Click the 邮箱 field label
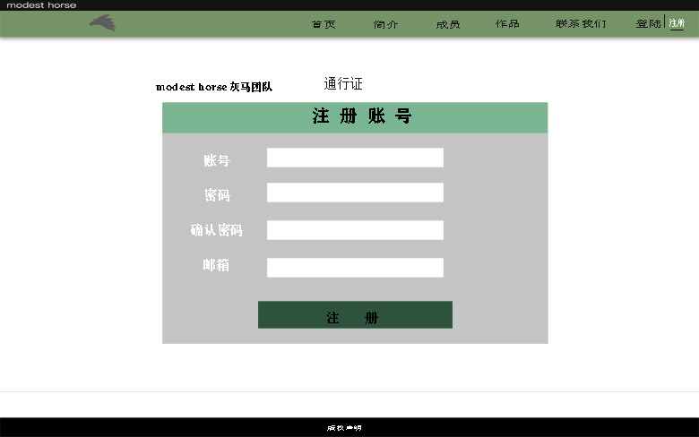 tap(216, 265)
